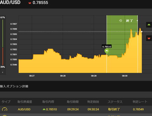Click the 取引内容 column header

[x=48, y=102]
